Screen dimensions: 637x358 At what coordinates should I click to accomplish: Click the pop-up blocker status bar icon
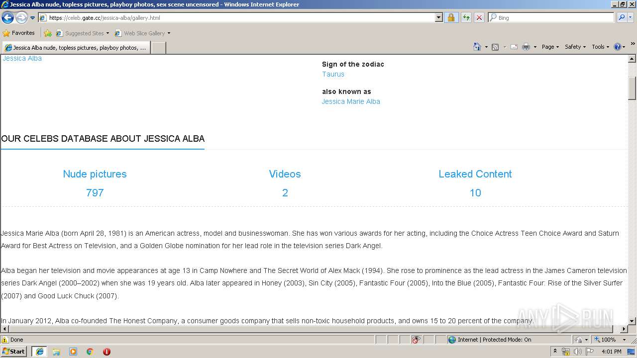pos(417,340)
